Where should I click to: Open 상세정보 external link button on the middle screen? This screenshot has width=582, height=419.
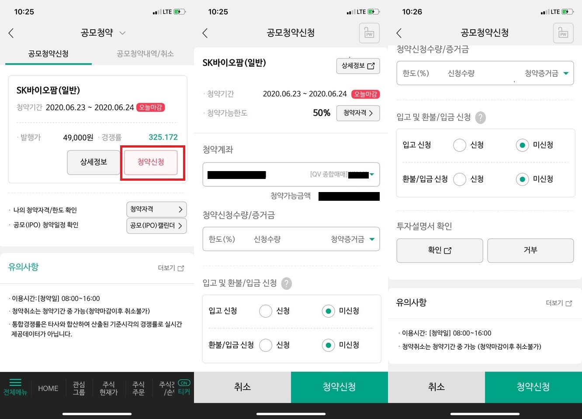point(358,66)
